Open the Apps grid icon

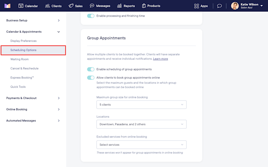point(196,6)
